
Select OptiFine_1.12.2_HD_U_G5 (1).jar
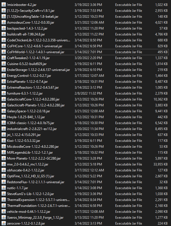pyautogui.click(x=31, y=176)
